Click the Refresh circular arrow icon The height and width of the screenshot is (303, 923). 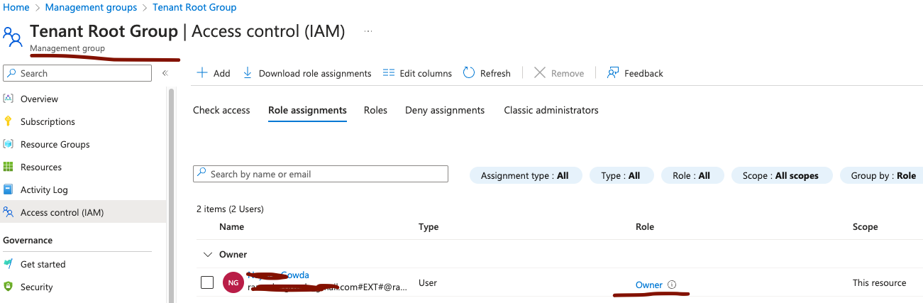pos(469,73)
